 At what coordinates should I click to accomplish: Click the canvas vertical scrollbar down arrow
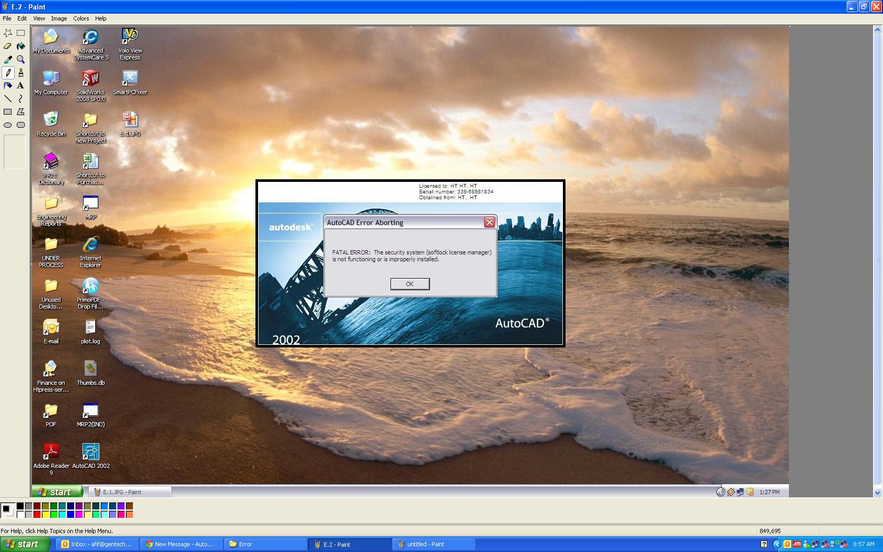click(877, 493)
